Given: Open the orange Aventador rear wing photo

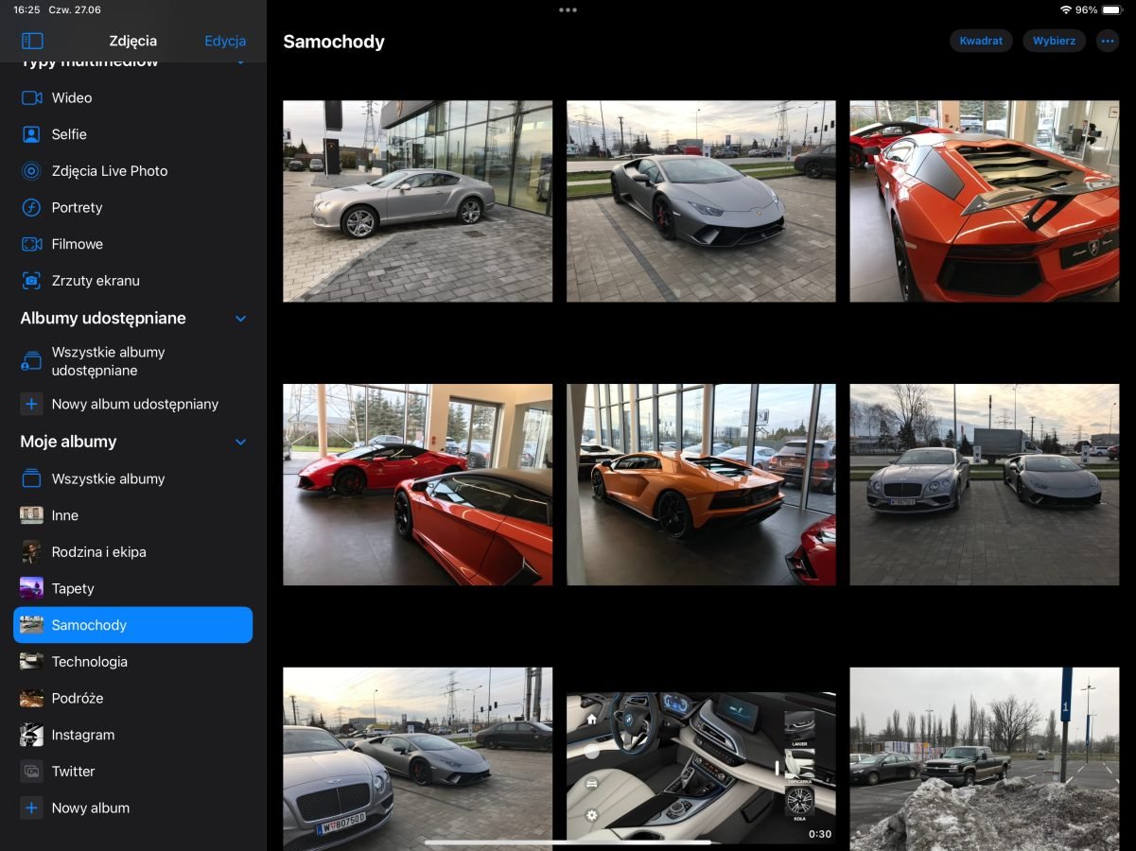Looking at the screenshot, I should [984, 201].
